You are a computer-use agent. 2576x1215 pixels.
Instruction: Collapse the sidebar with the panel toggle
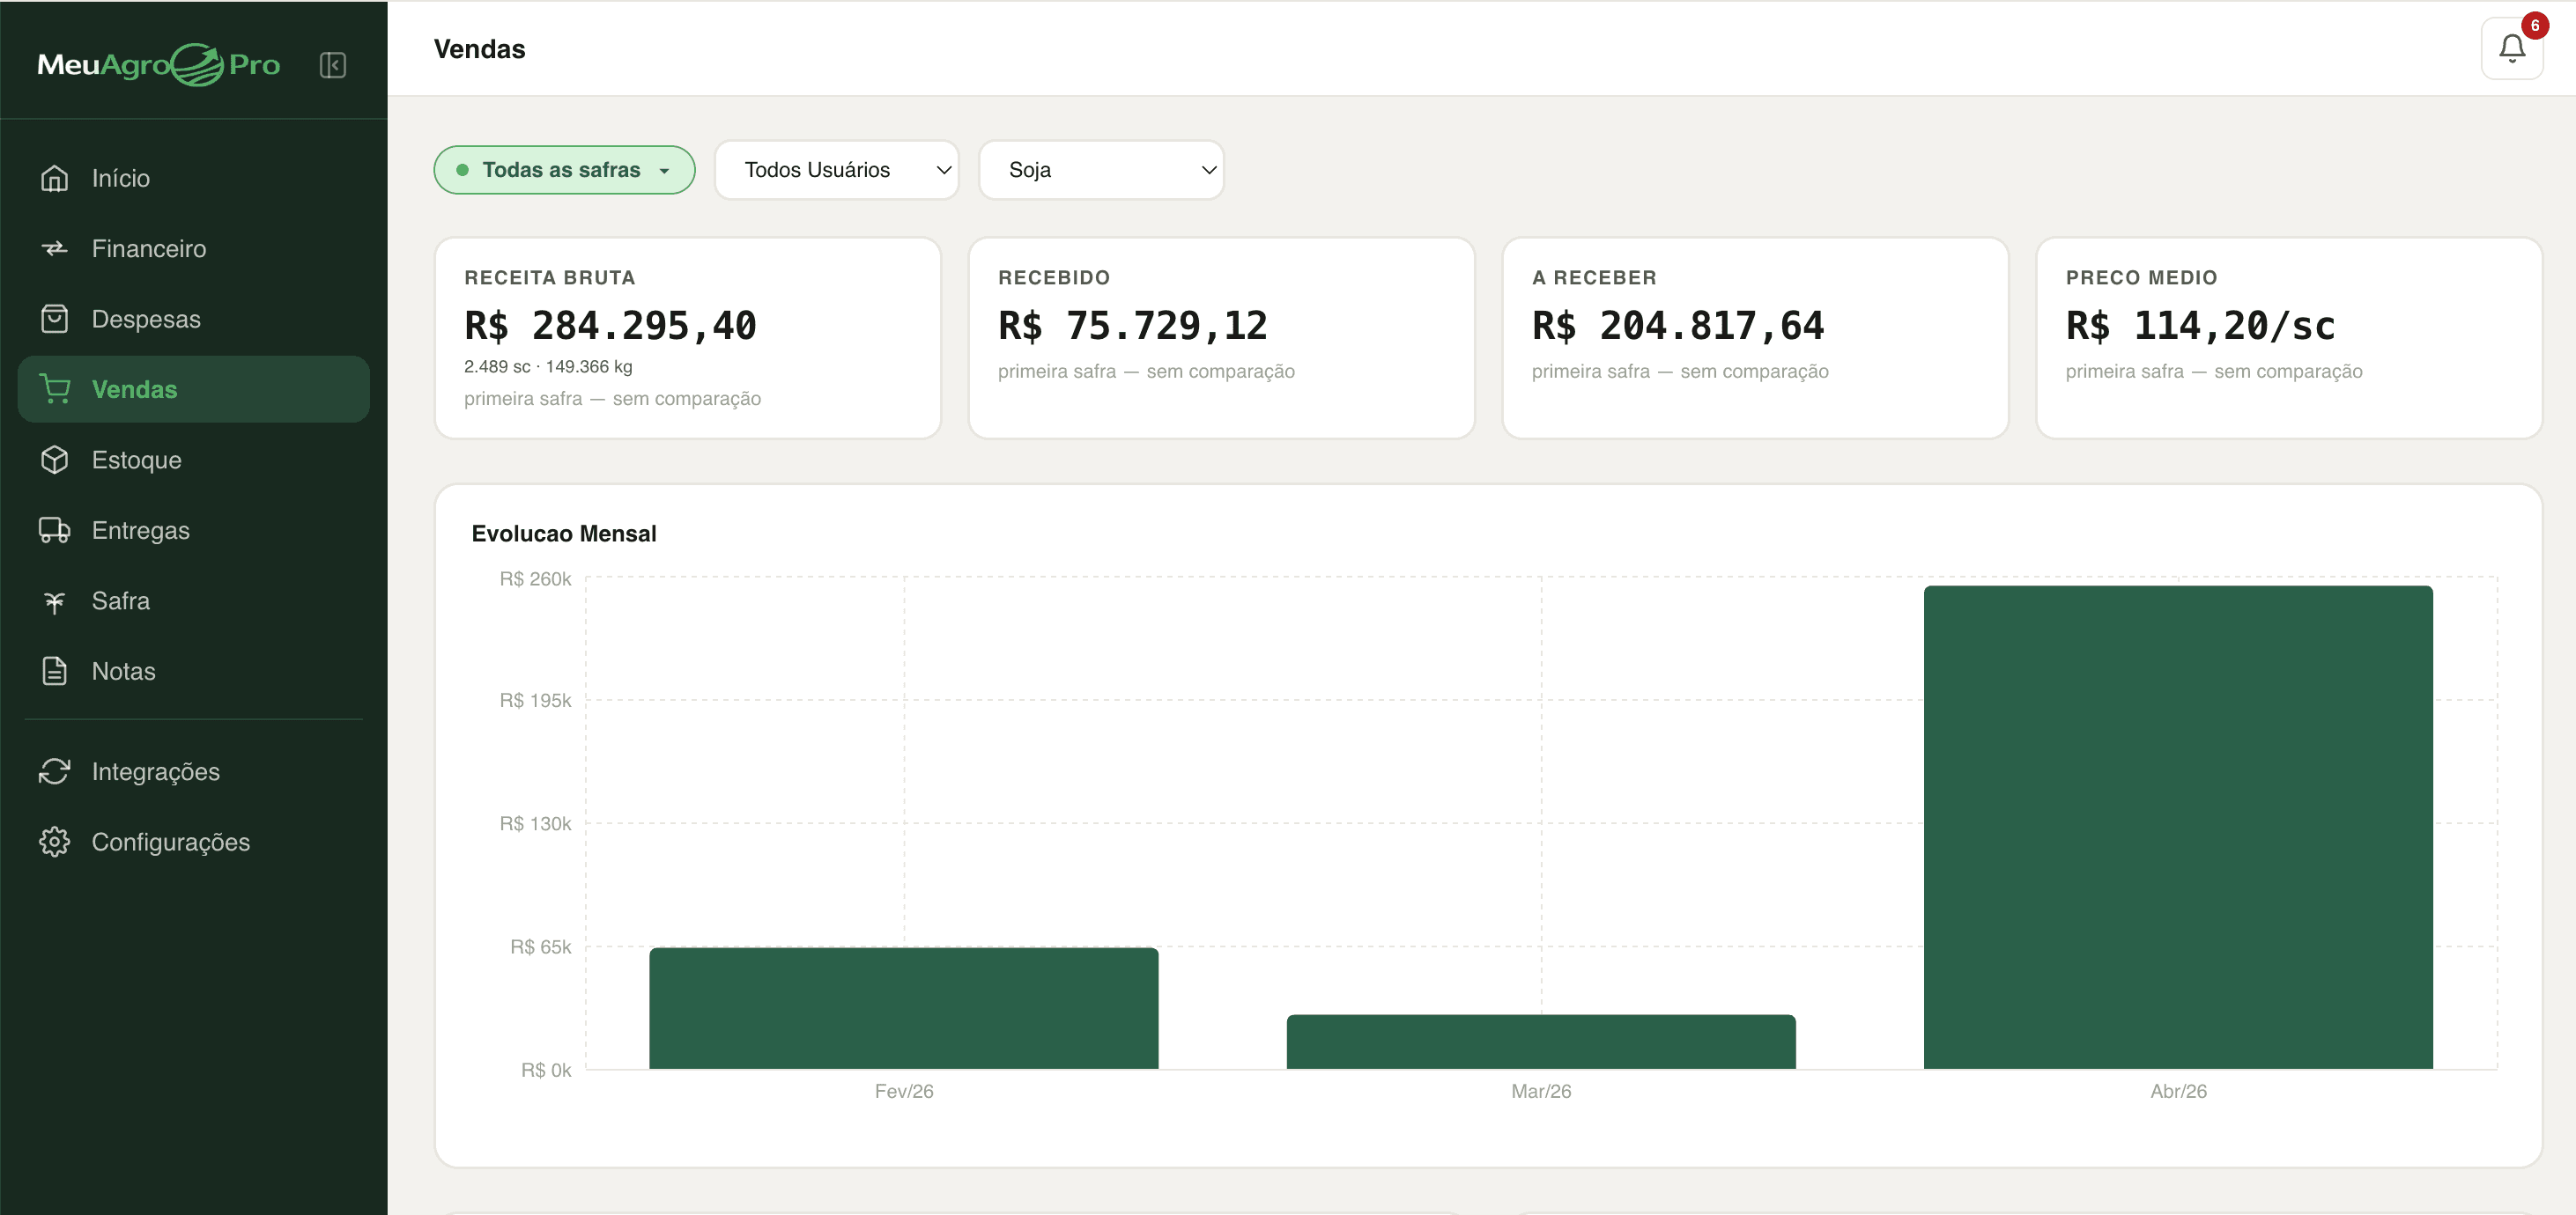pyautogui.click(x=333, y=65)
